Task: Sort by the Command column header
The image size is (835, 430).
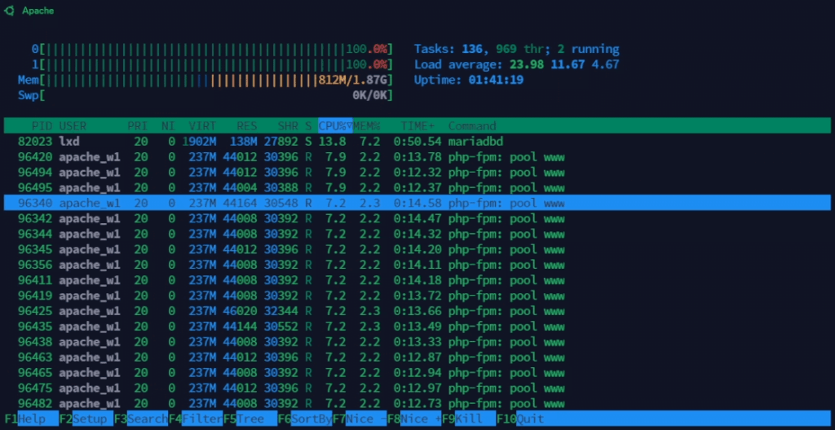Action: (472, 126)
